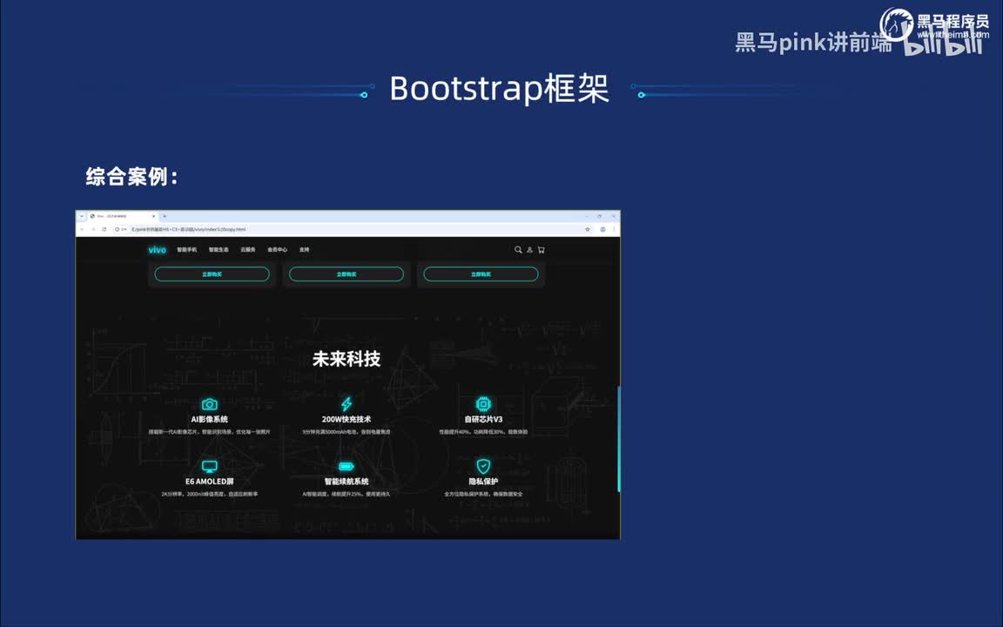Click the description under 隐私保护
1003x627 pixels.
coord(483,494)
